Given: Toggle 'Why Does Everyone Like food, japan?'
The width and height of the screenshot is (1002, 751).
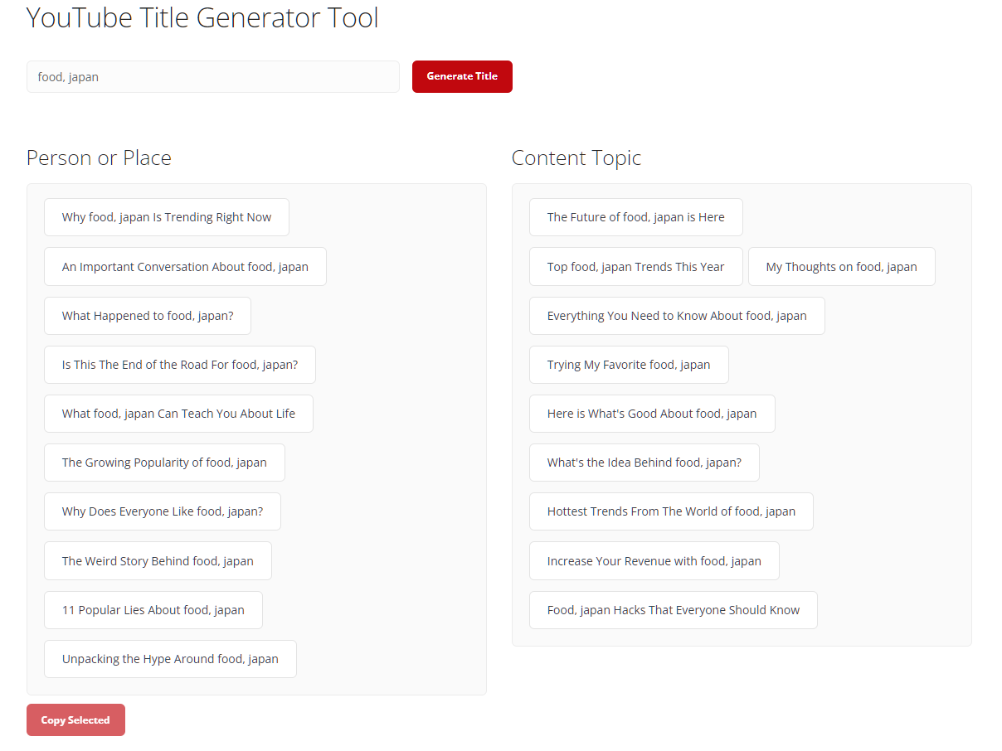Looking at the screenshot, I should (163, 511).
